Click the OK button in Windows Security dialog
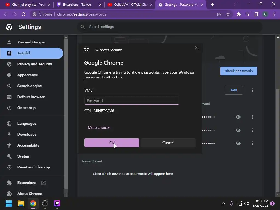The height and width of the screenshot is (210, 280). coord(112,143)
